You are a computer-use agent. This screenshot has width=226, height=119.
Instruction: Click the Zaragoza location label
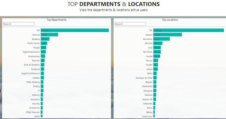coord(148,91)
